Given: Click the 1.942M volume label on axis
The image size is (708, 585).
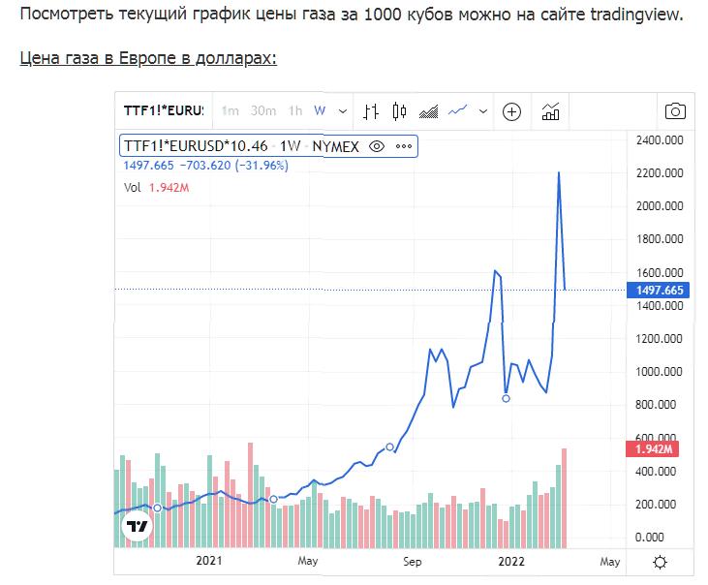Looking at the screenshot, I should pyautogui.click(x=652, y=449).
